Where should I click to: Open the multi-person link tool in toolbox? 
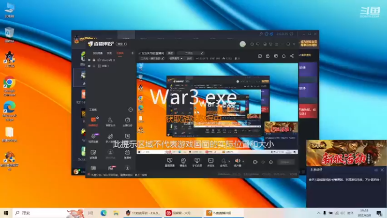click(110, 138)
